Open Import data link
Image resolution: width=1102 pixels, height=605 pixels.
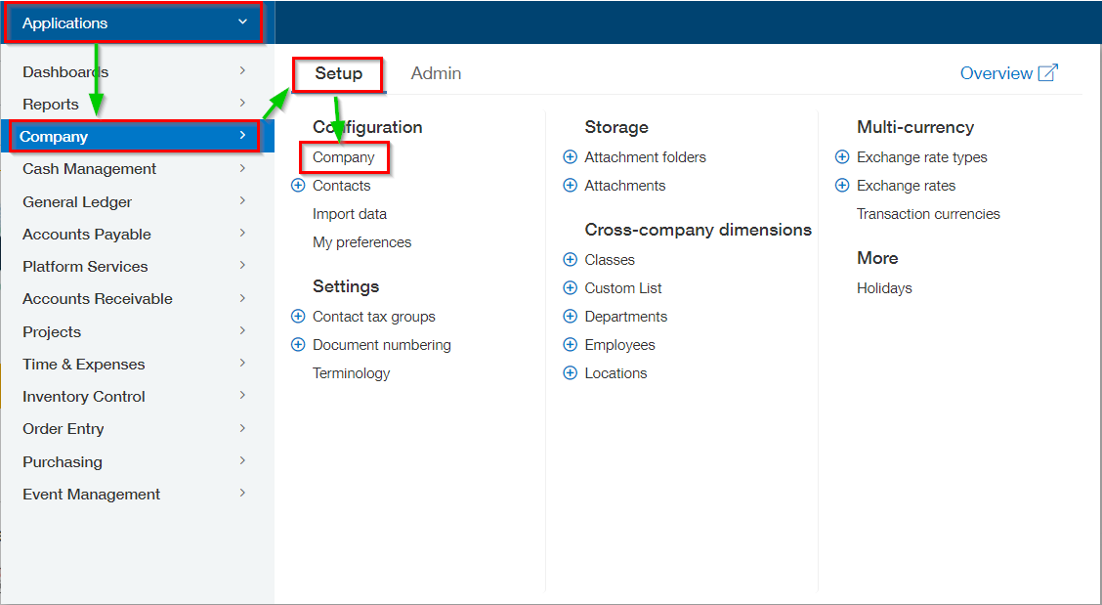pyautogui.click(x=350, y=214)
